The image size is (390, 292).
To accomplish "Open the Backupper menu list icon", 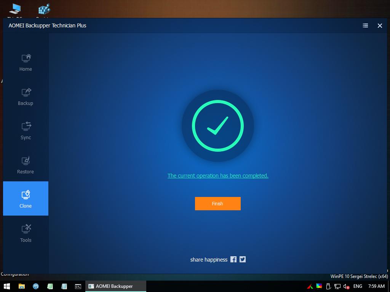I will tap(365, 25).
